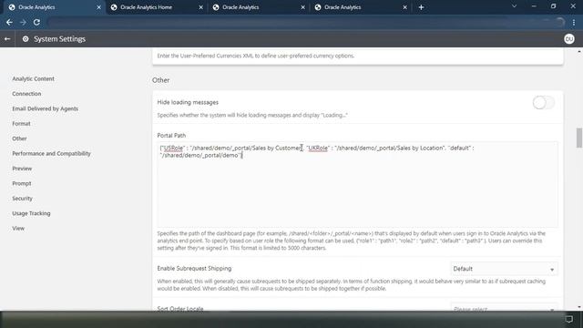Click inside the Portal Path text area

coord(357,184)
